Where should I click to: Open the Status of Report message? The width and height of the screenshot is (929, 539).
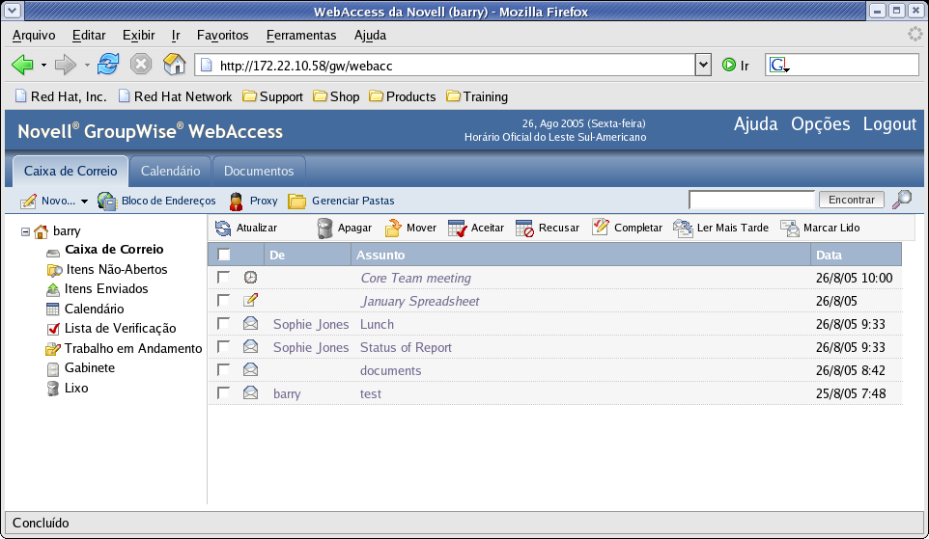click(406, 347)
